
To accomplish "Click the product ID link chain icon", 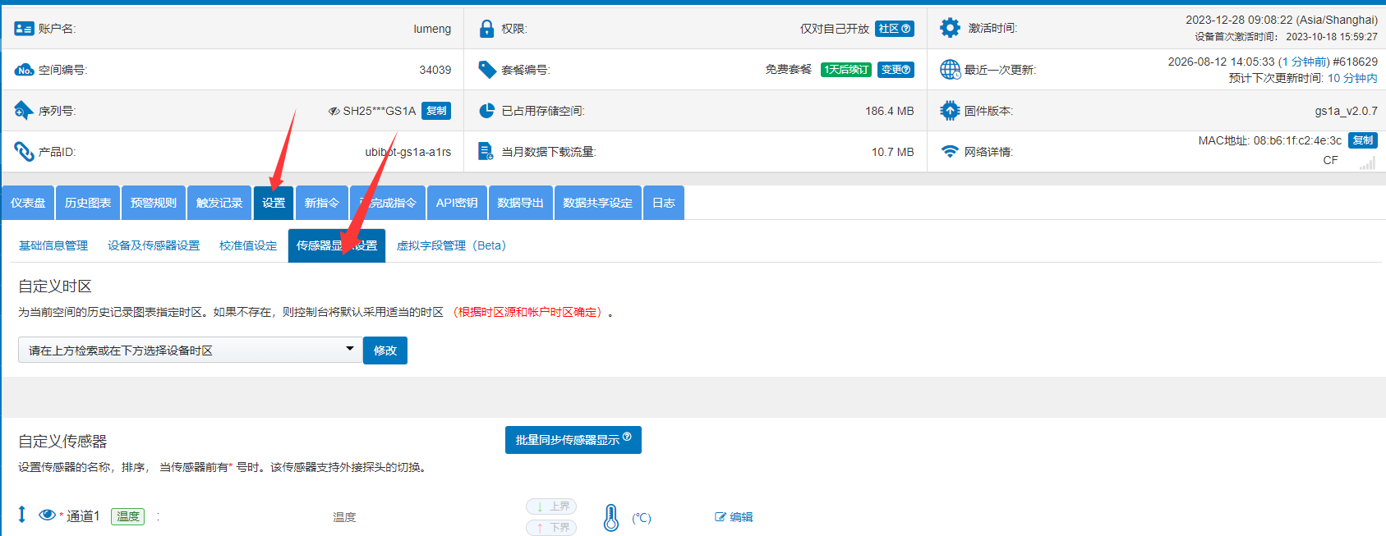I will [24, 152].
